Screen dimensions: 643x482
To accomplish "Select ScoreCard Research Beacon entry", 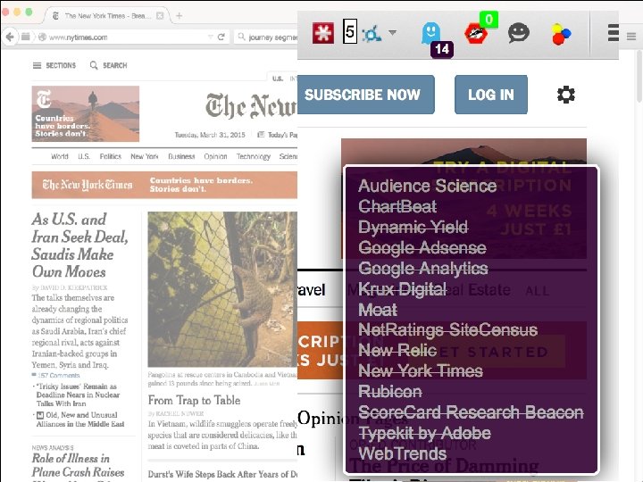I will click(471, 412).
